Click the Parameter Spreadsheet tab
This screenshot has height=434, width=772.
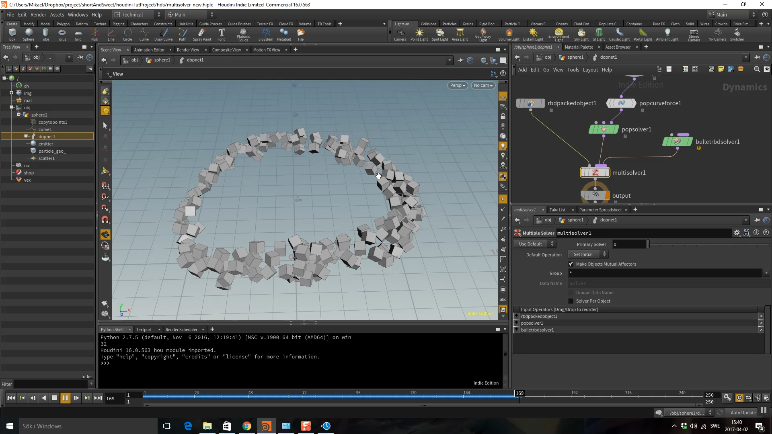tap(600, 209)
